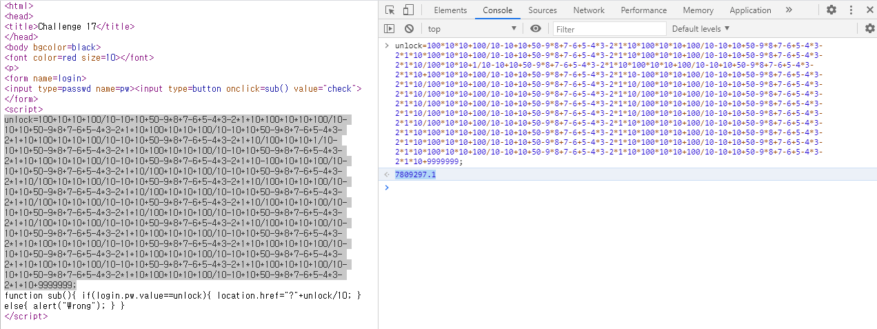This screenshot has height=329, width=877.
Task: Click the highlighted unlock expression in source
Action: (x=178, y=202)
